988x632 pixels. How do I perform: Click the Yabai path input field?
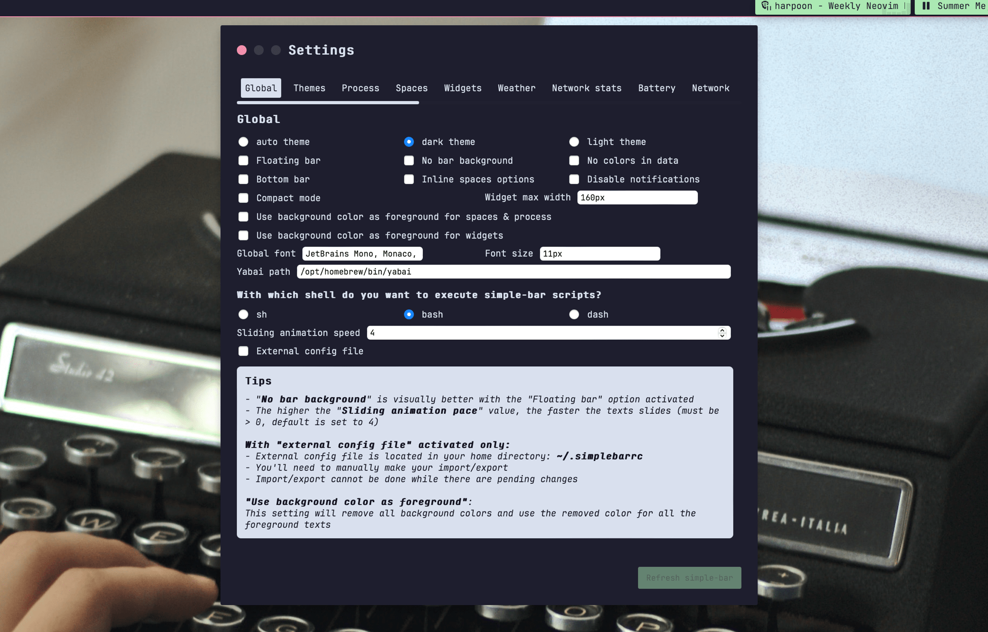click(513, 272)
